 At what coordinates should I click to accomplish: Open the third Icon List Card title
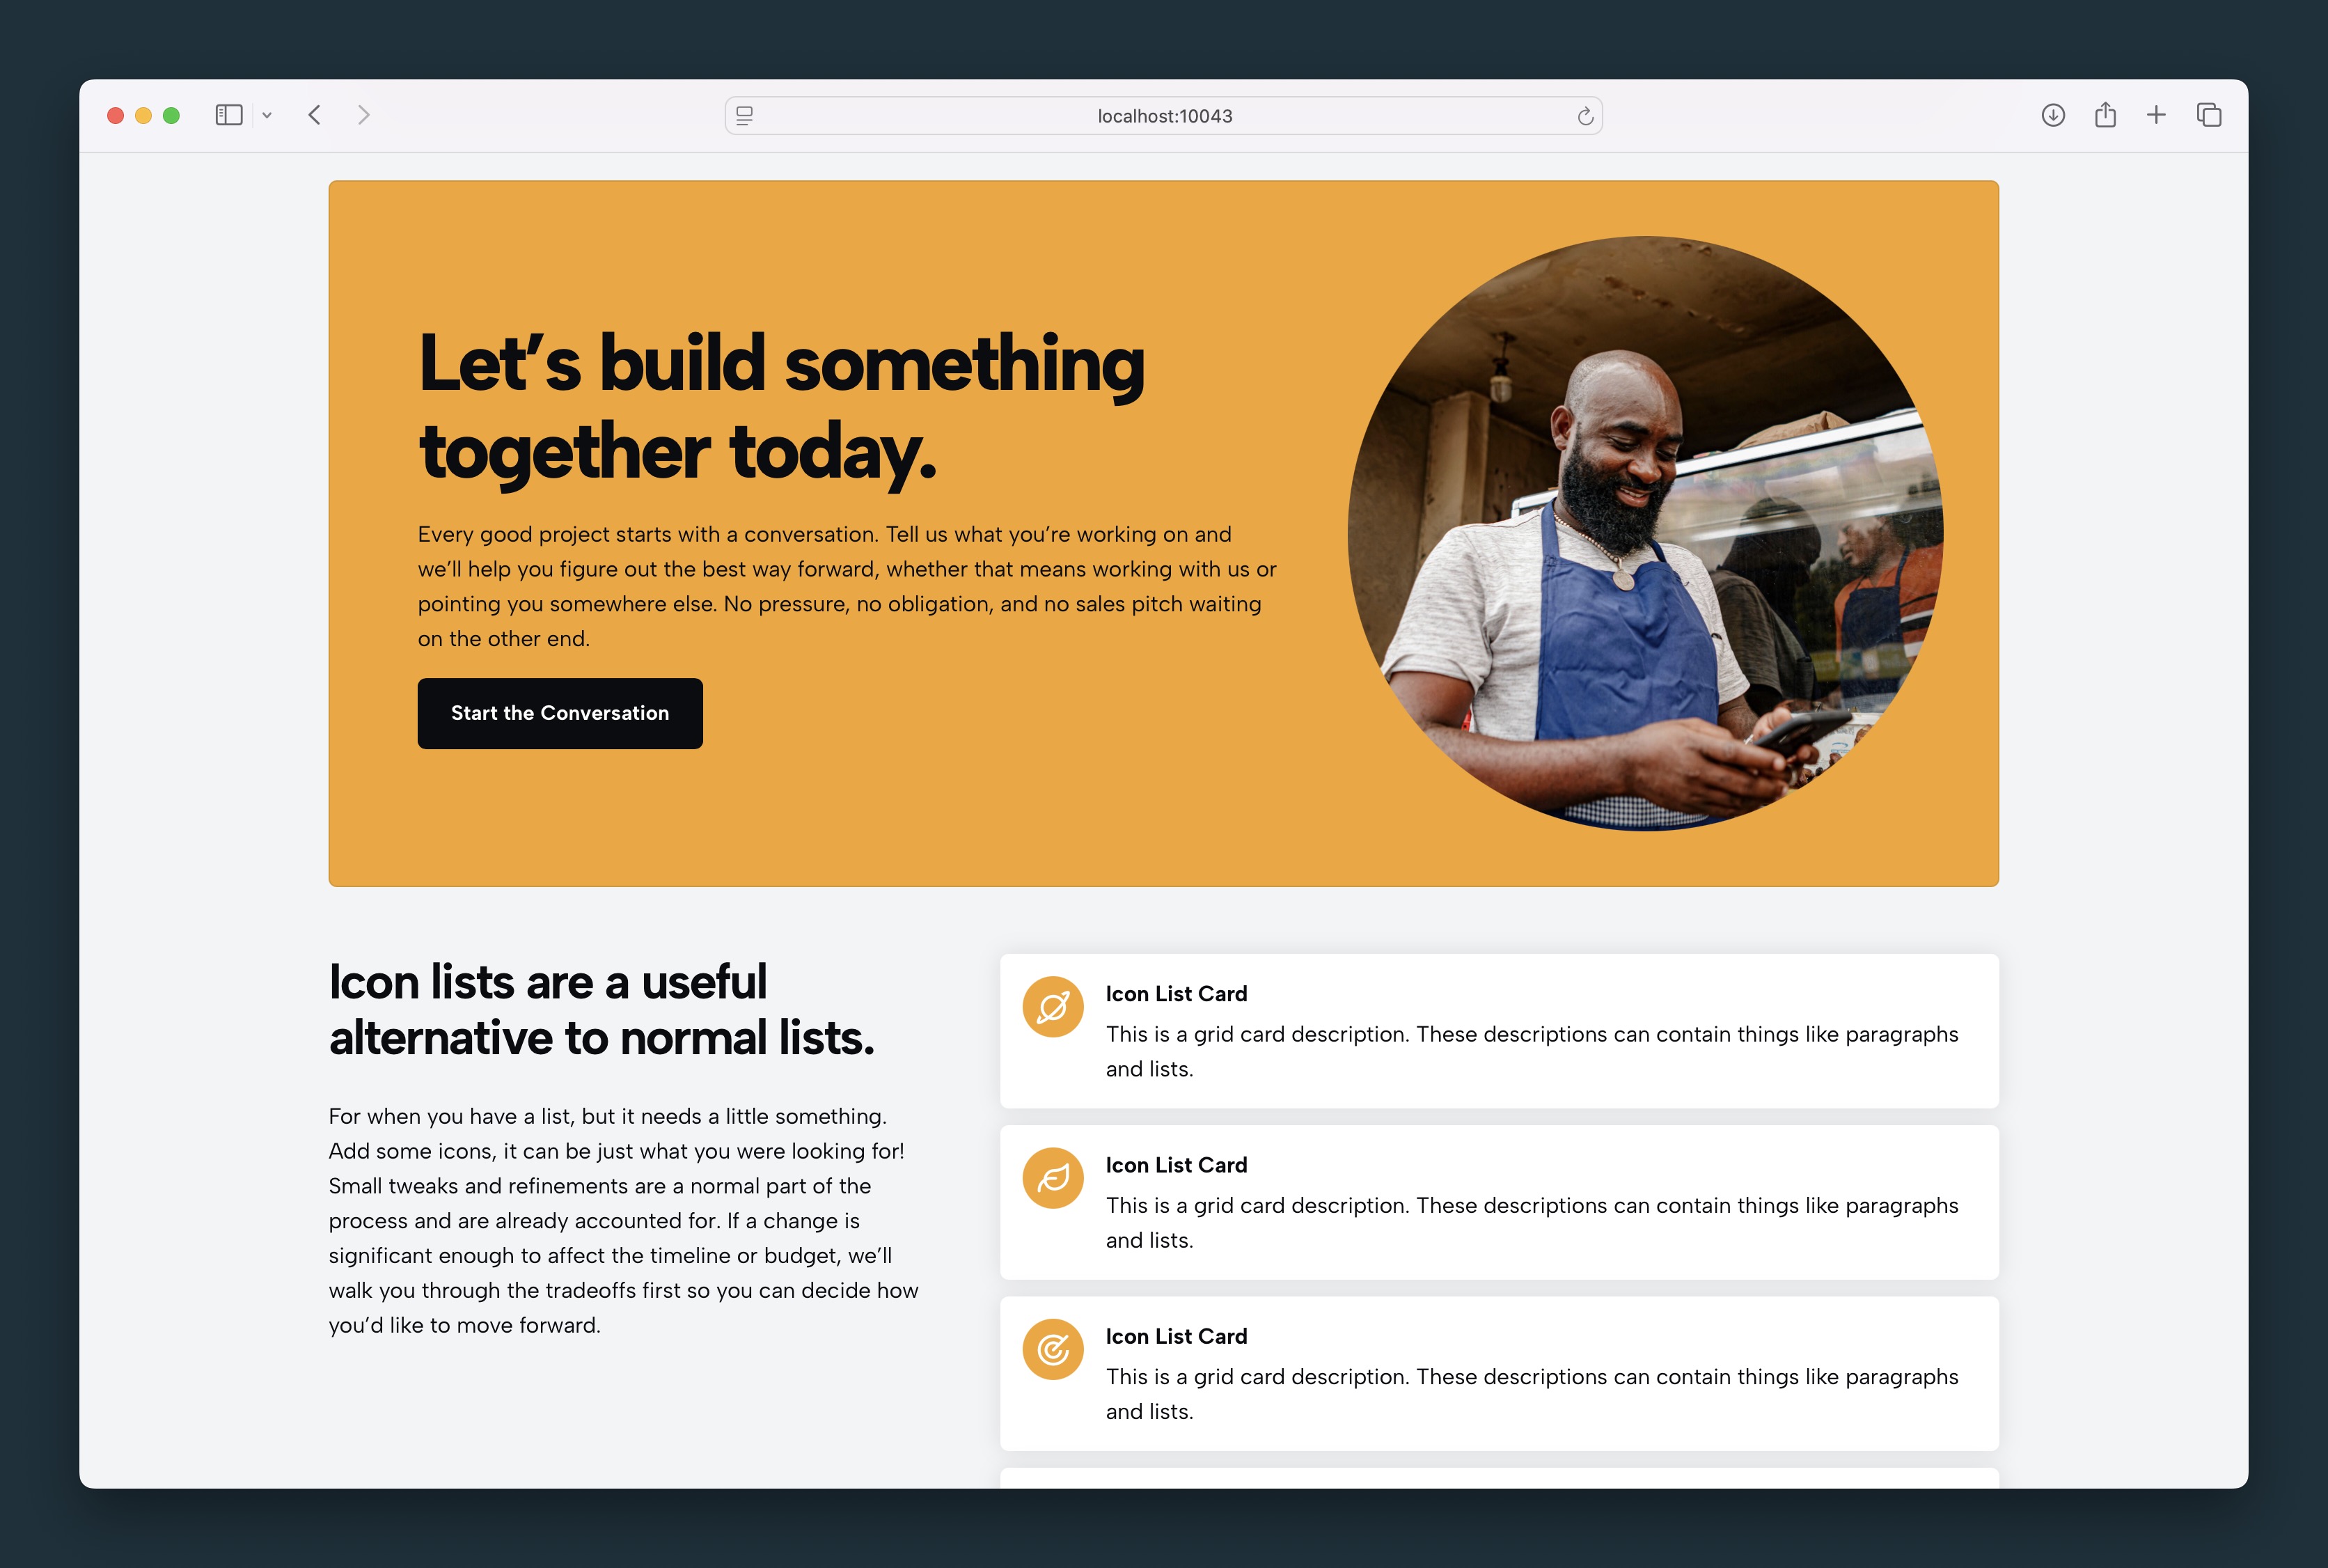(x=1176, y=1336)
